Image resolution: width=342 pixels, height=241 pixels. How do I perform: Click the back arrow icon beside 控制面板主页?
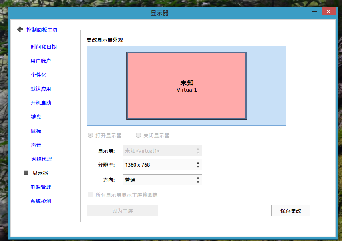pos(20,29)
